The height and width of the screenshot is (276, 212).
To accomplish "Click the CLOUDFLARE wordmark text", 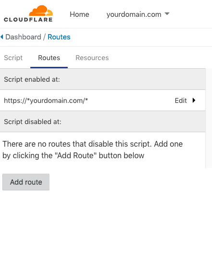I will [x=28, y=20].
